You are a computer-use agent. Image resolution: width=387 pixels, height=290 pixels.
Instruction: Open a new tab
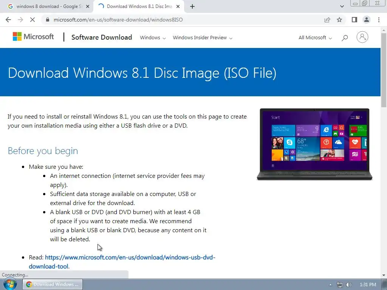192,6
